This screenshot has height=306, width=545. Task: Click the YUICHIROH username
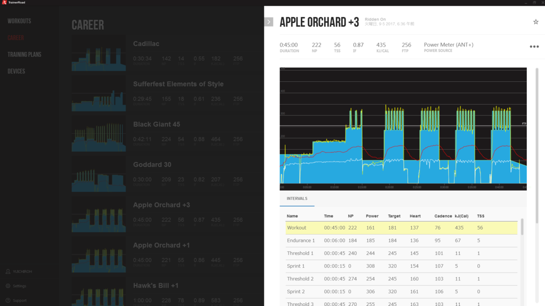22,271
